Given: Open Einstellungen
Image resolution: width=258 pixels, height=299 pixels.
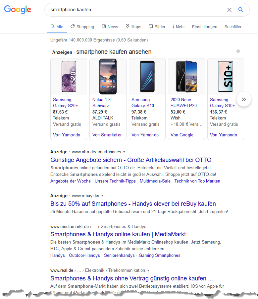Looking at the screenshot, I should click(x=205, y=27).
